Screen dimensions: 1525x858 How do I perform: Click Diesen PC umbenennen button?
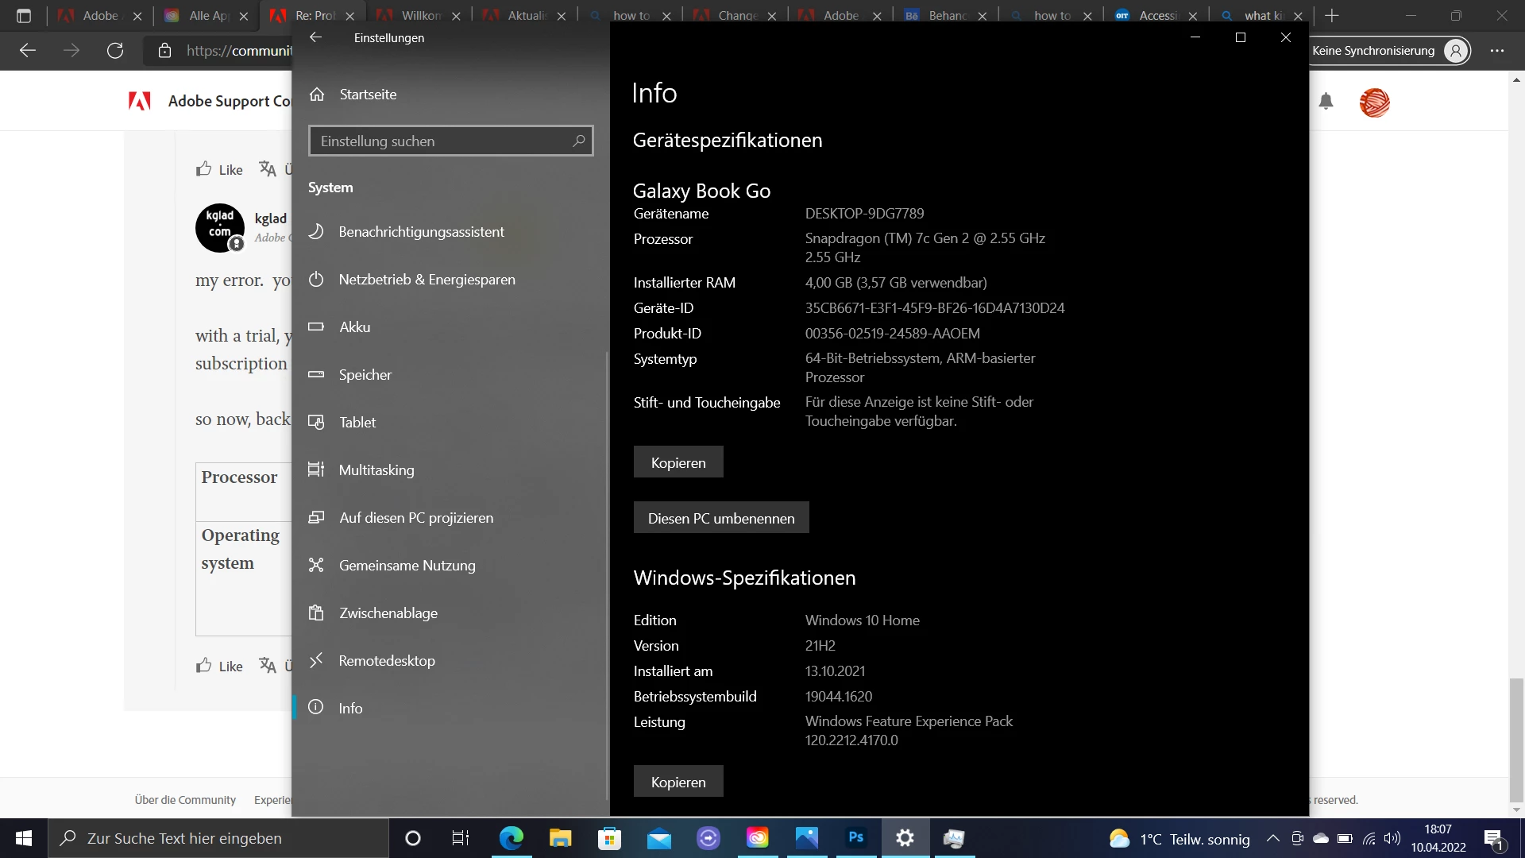(x=720, y=518)
